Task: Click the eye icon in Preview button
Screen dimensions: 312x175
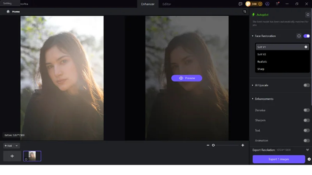Action: pos(181,78)
